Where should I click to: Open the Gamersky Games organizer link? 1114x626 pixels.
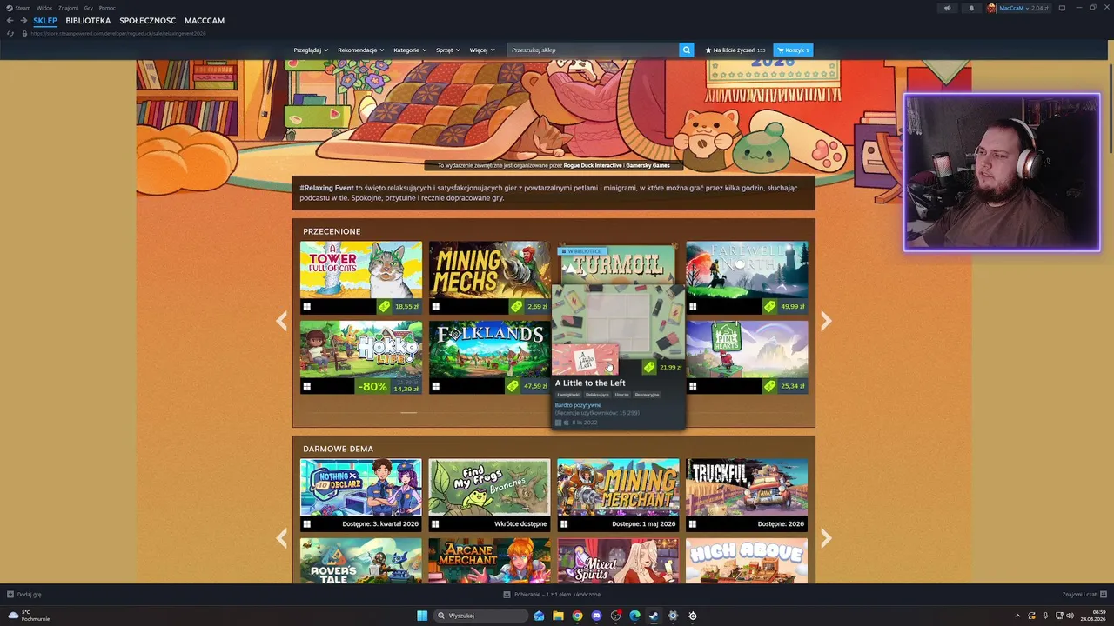(x=648, y=165)
